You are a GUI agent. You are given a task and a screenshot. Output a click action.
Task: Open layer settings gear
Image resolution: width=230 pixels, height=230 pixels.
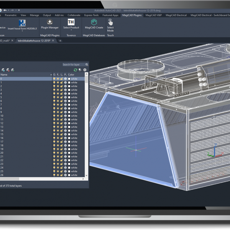pos(85,70)
